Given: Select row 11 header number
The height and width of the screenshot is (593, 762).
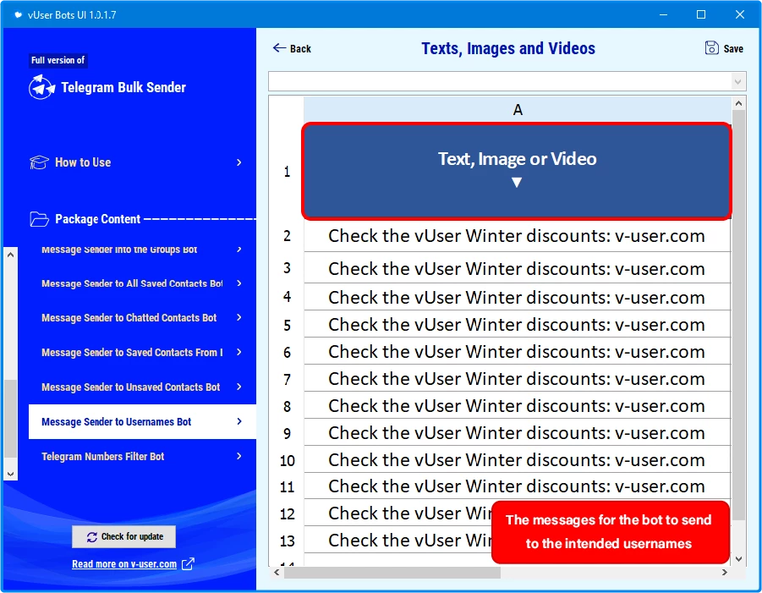Looking at the screenshot, I should [287, 486].
